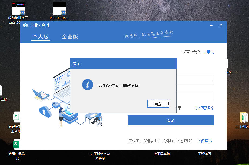Viewport: 249px width, 165px height.
Task: Click the blue 登录 button
Action: 171,121
